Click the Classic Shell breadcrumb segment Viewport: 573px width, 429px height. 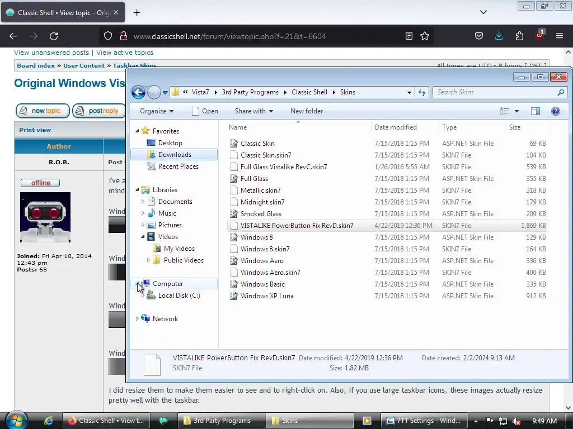coord(309,92)
